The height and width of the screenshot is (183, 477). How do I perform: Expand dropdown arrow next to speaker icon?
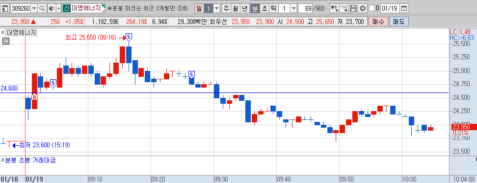pos(59,8)
